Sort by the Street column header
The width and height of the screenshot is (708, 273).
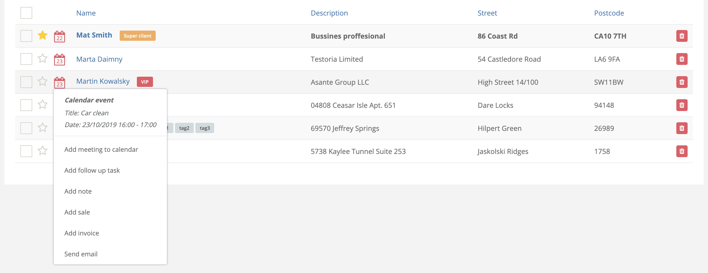coord(487,13)
